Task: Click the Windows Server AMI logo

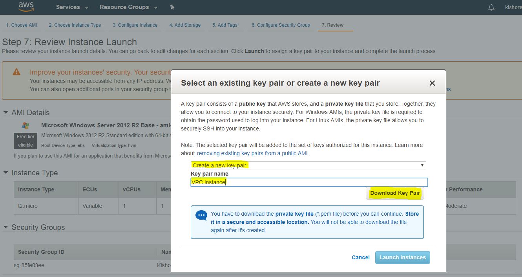Action: [26, 126]
